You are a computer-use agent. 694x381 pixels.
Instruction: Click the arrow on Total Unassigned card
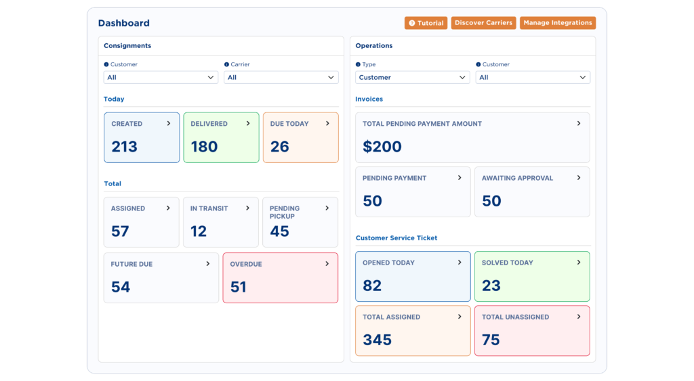(579, 317)
